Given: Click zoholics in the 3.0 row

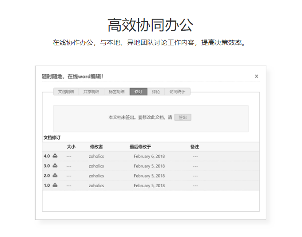Looking at the screenshot, I should [x=96, y=166].
